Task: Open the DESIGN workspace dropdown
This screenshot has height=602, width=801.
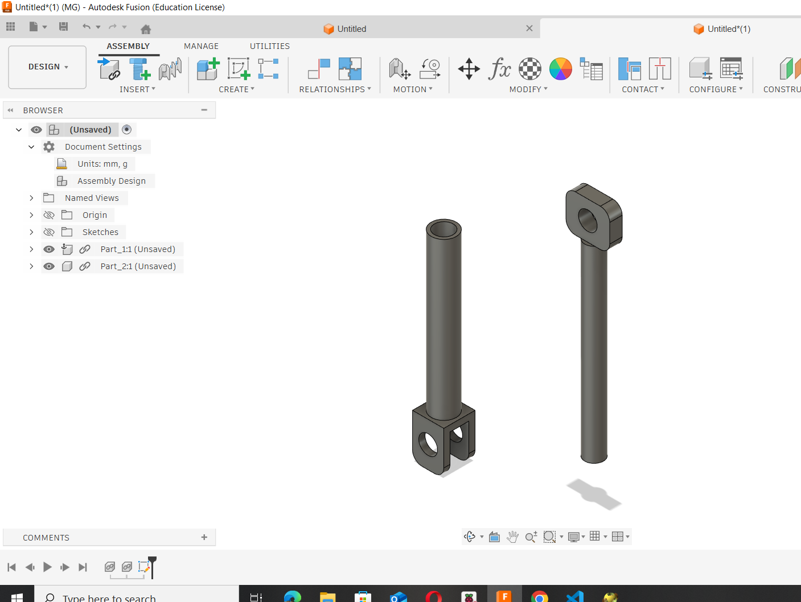Action: click(48, 67)
